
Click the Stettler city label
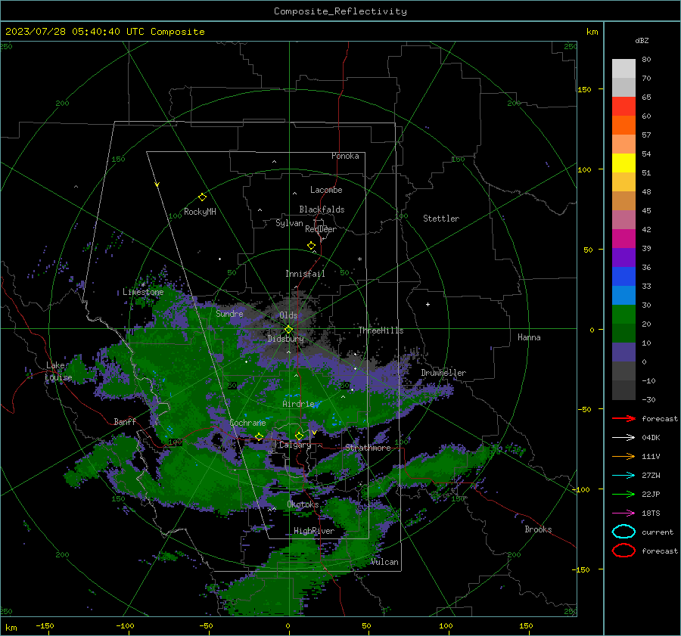click(x=441, y=219)
